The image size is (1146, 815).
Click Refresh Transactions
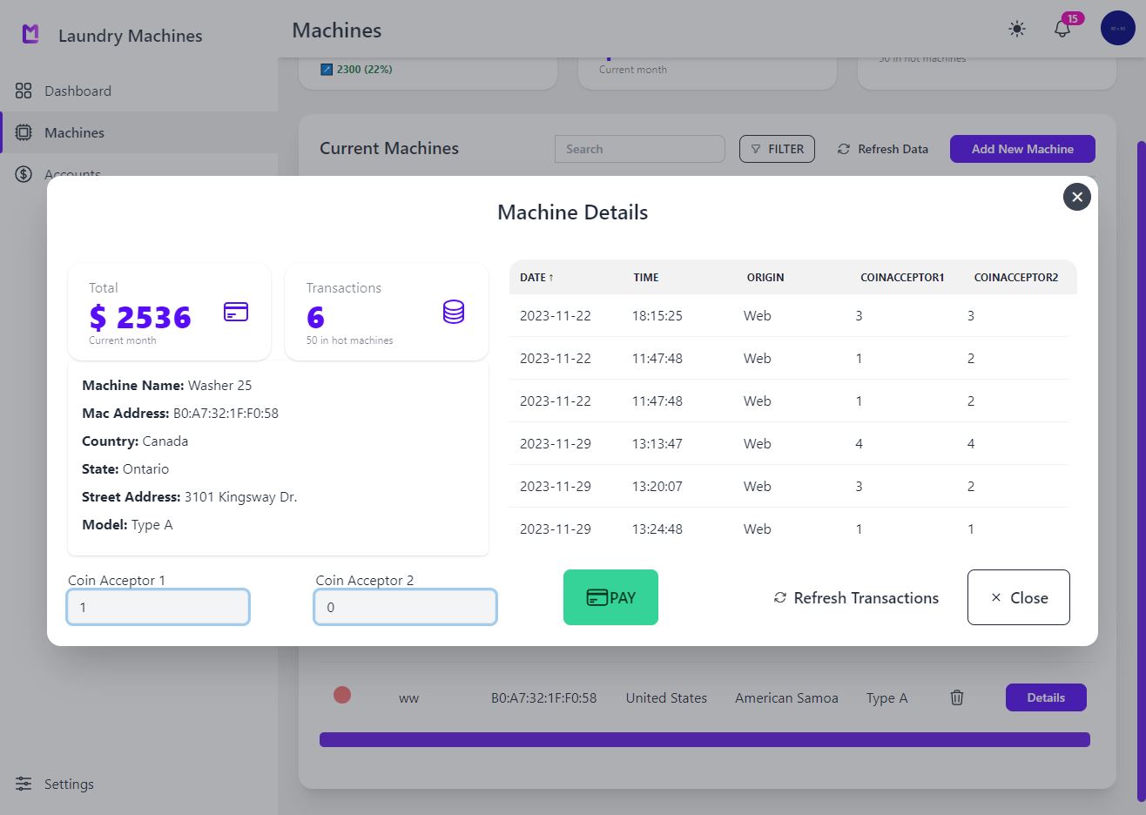tap(856, 598)
